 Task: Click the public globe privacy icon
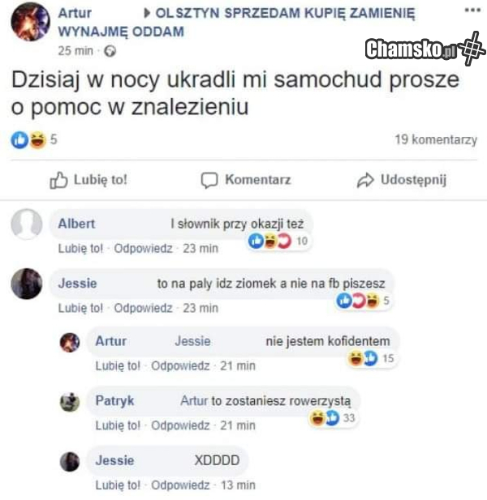click(110, 51)
